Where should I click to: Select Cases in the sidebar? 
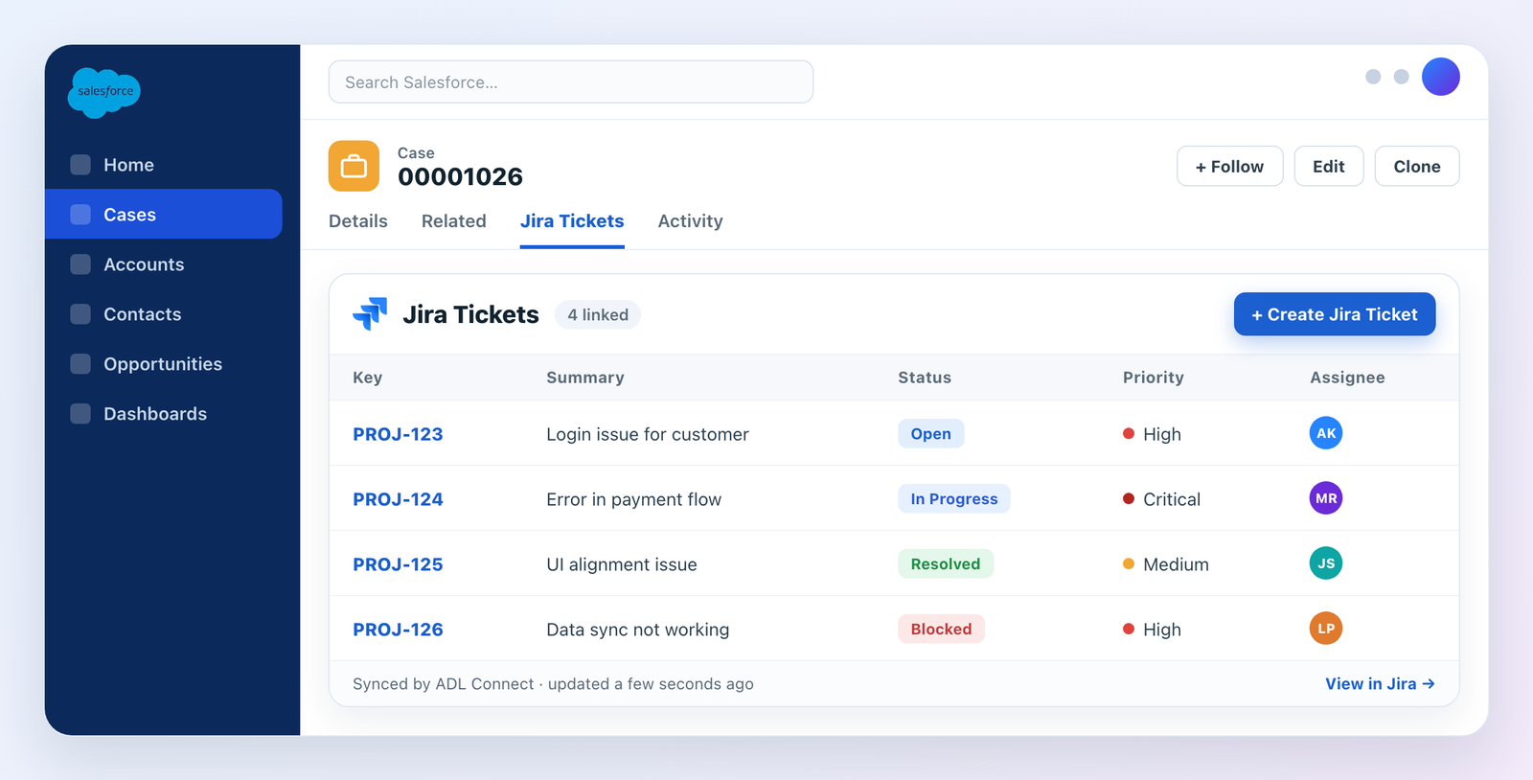click(164, 214)
